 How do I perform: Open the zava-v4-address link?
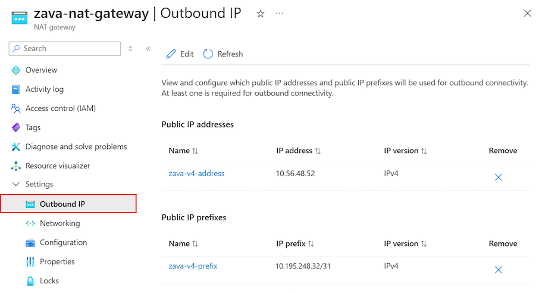pos(196,173)
